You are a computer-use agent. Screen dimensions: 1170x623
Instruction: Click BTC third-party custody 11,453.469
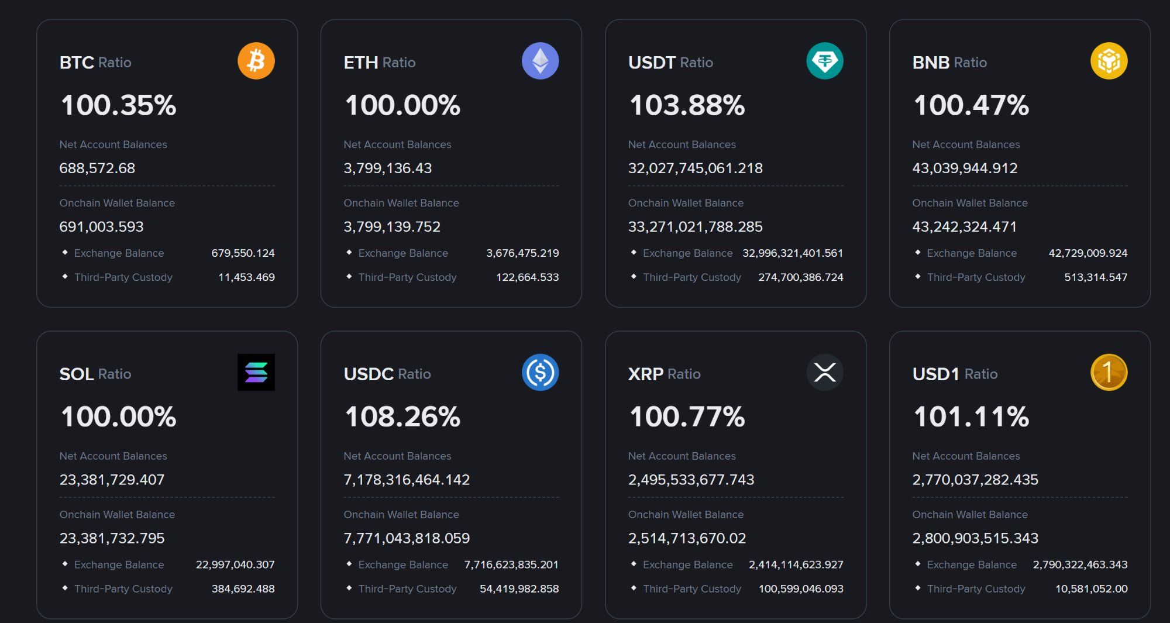point(246,277)
